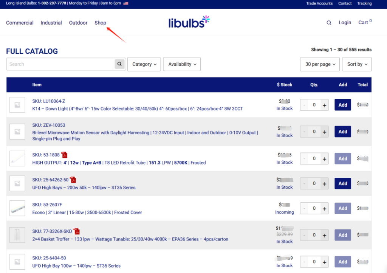Add SKU ZEV-10053 to cart
Image resolution: width=387 pixels, height=273 pixels.
tap(343, 132)
